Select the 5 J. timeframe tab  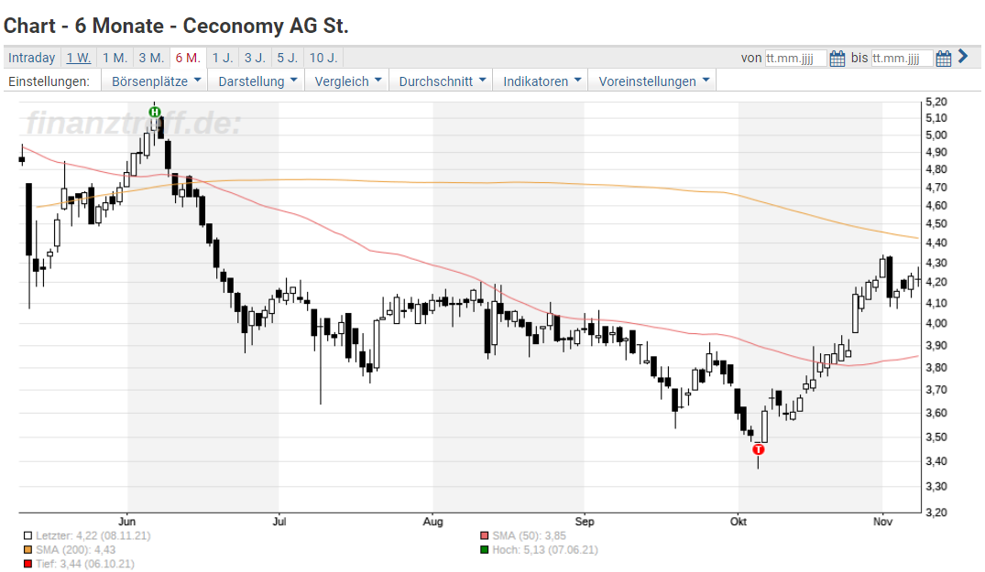288,58
